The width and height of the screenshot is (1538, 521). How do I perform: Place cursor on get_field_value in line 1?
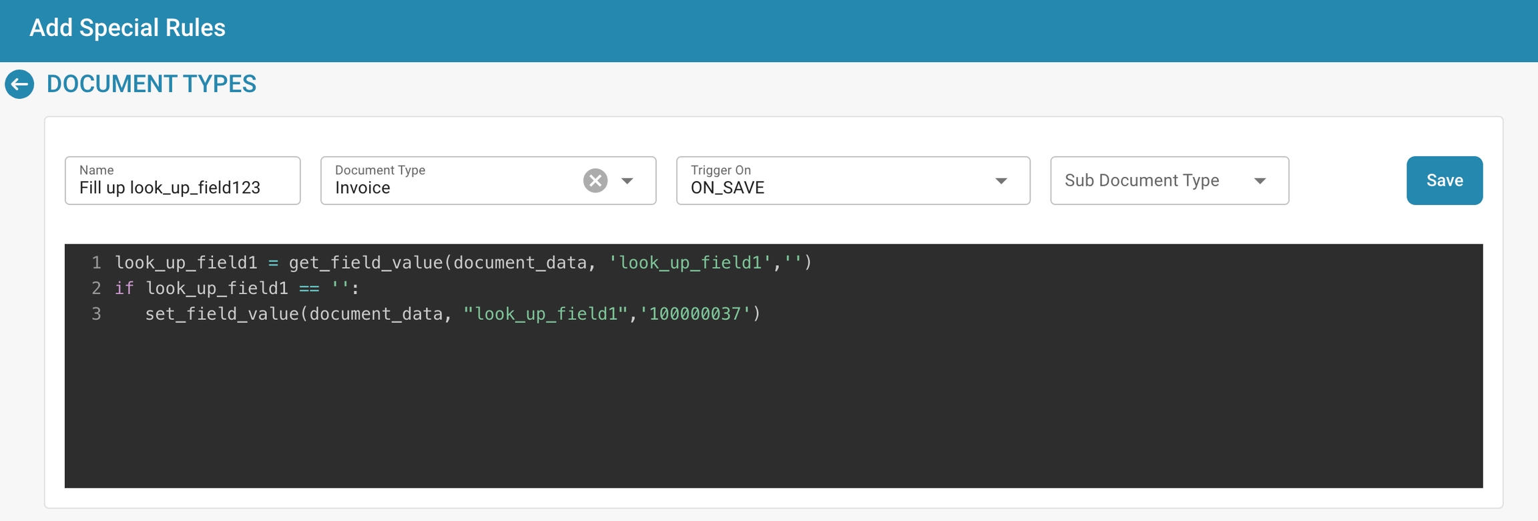coord(365,263)
